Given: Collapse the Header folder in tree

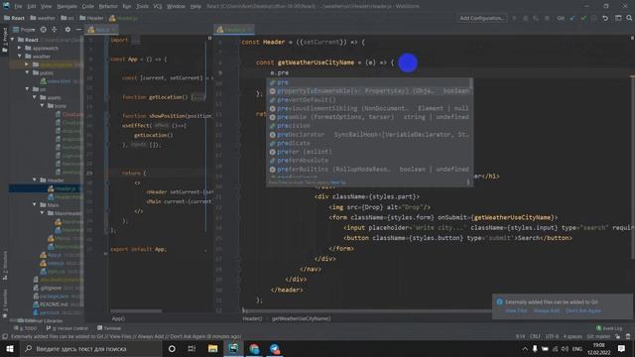Looking at the screenshot, I should point(36,179).
